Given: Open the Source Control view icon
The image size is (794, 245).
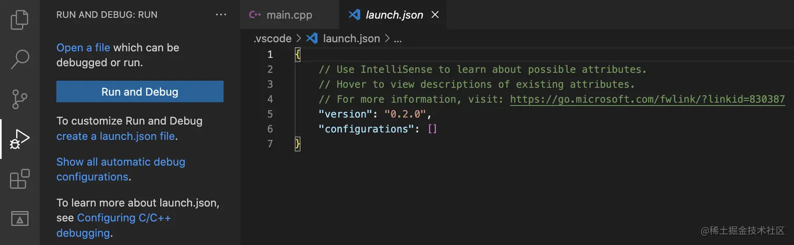Looking at the screenshot, I should tap(20, 99).
